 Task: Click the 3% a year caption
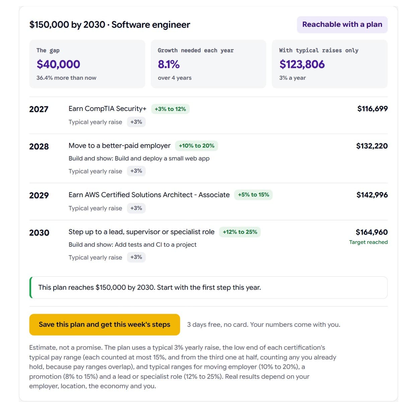coord(292,78)
